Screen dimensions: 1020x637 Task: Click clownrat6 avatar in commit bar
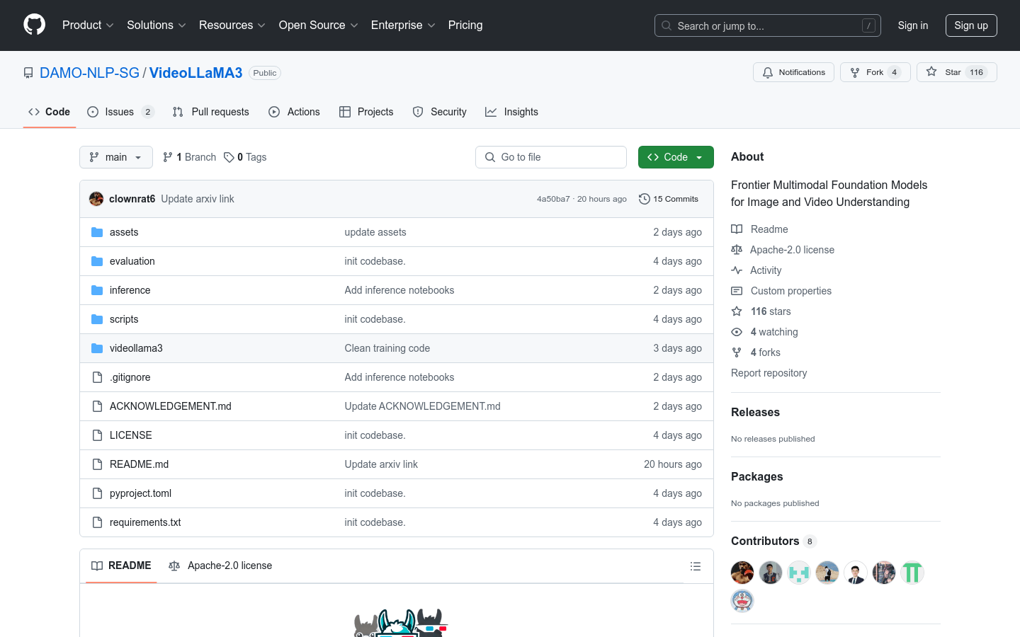(x=96, y=199)
